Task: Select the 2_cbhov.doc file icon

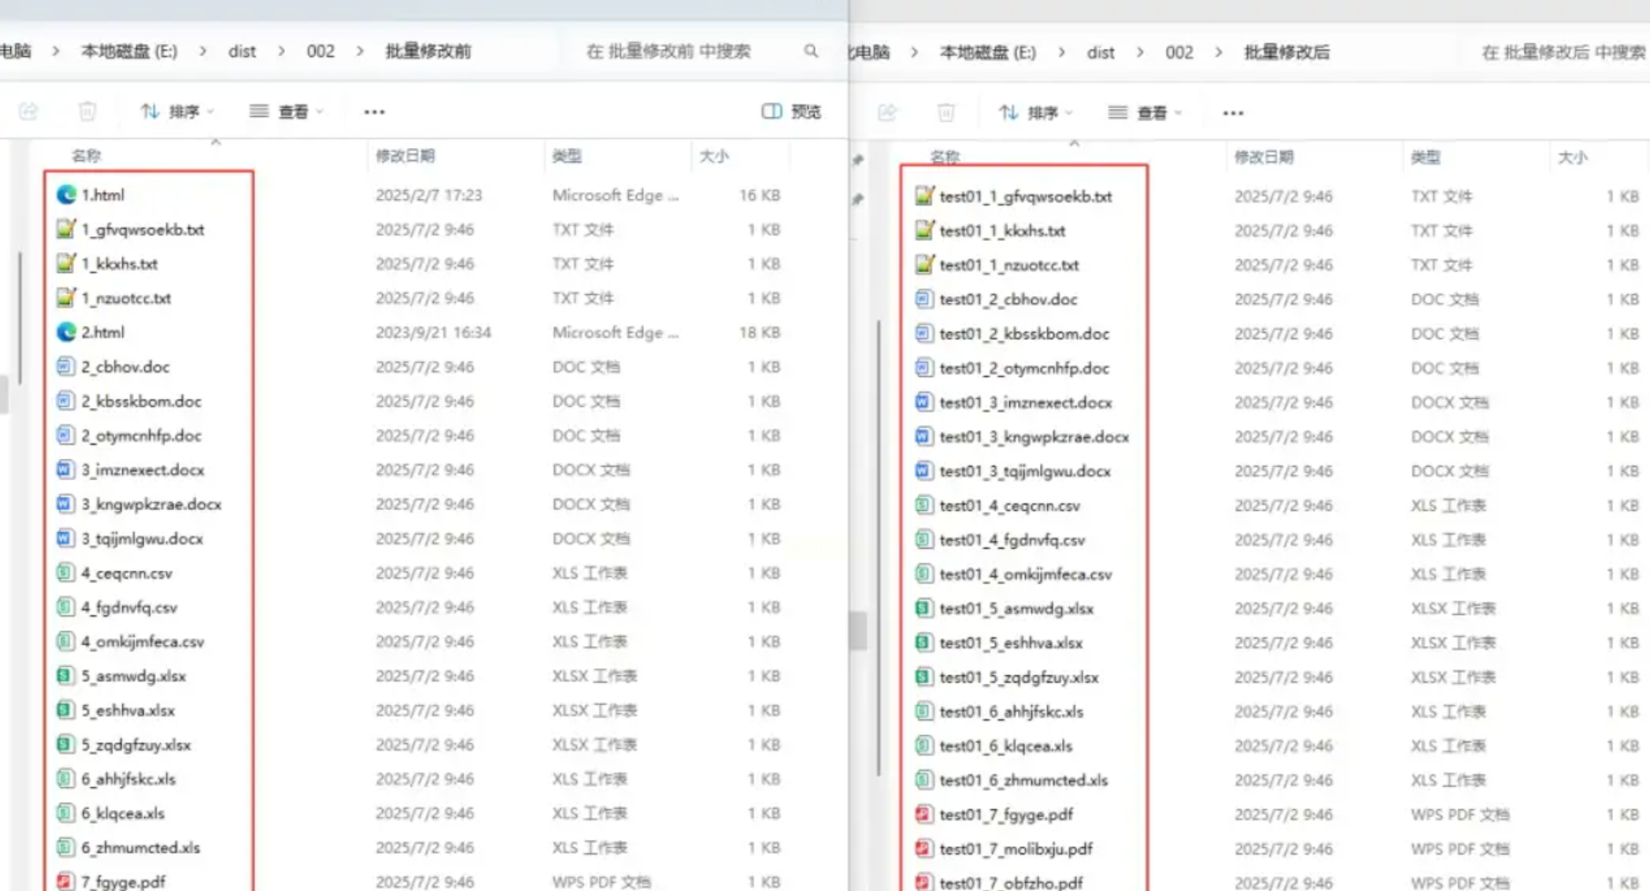Action: coord(66,367)
